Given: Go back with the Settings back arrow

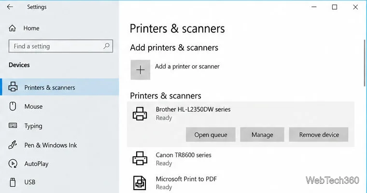Looking at the screenshot, I should pos(10,7).
